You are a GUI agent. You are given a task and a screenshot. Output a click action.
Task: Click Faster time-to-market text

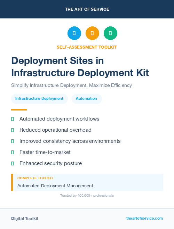tap(45, 152)
